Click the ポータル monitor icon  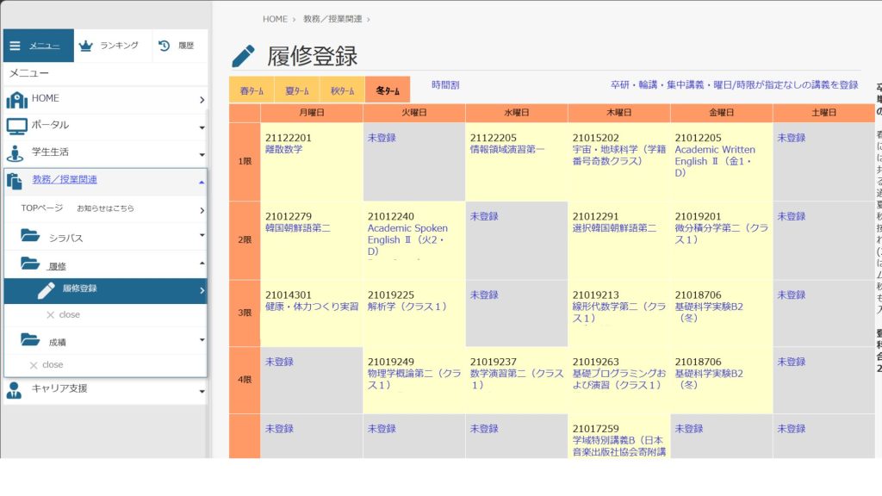16,127
